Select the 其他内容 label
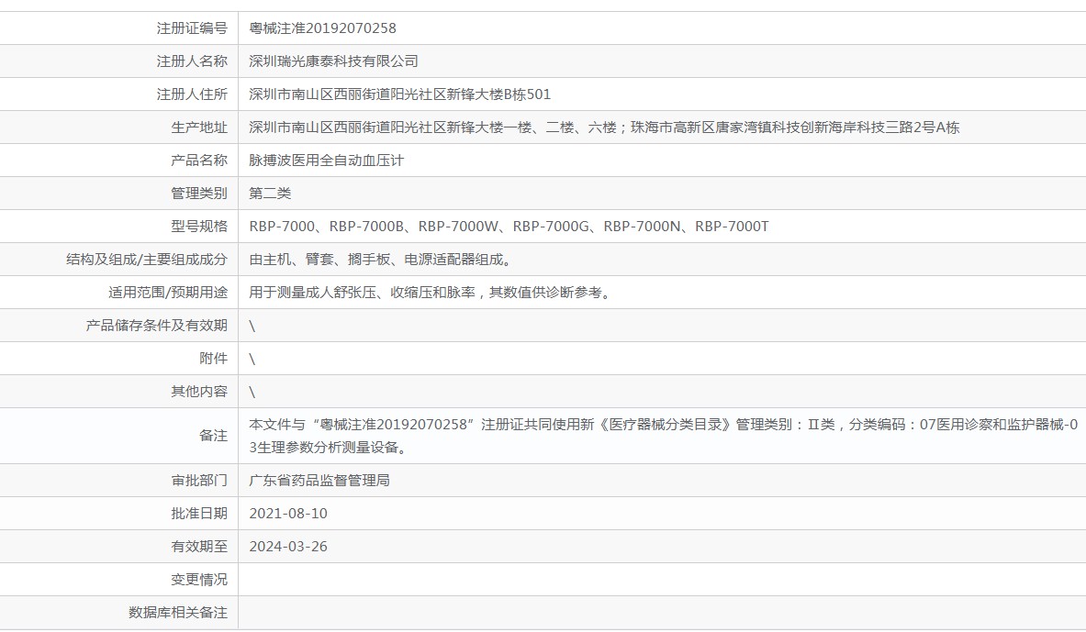This screenshot has height=632, width=1086. coord(199,392)
